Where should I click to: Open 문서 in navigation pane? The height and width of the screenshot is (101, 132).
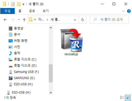17,34
